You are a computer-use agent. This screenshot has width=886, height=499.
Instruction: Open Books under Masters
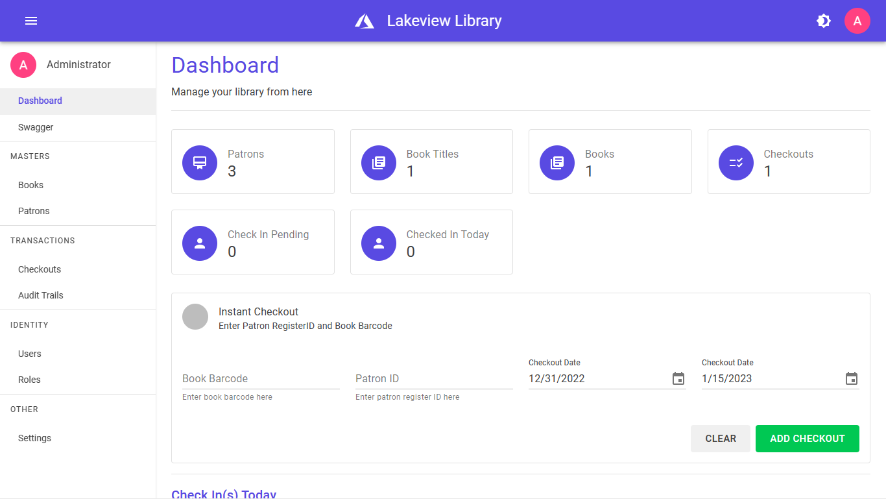coord(78,185)
